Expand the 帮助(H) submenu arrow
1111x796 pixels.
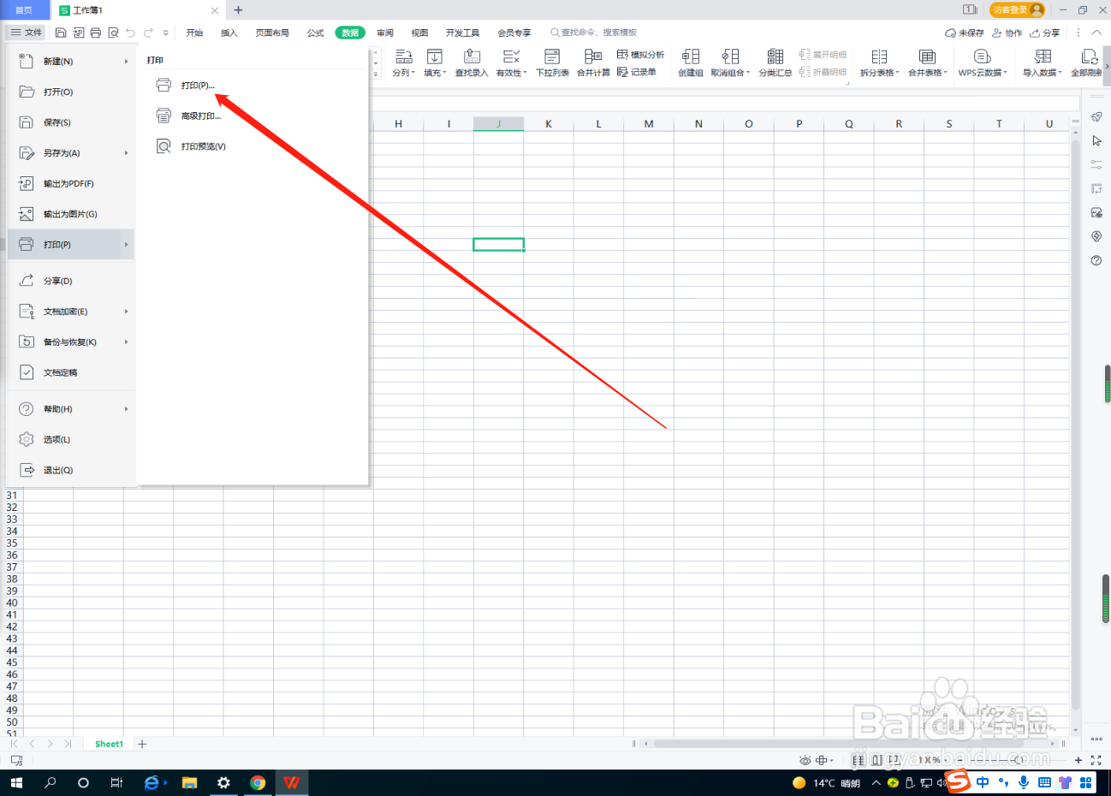(127, 409)
